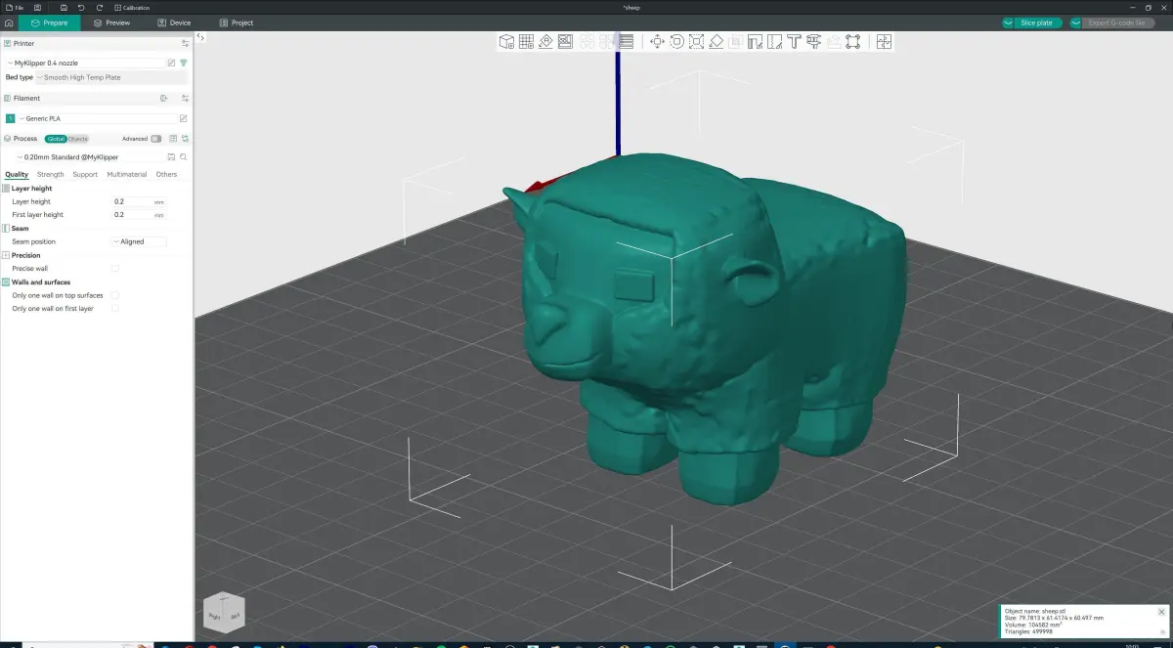Open the 0.20mm Standard @MyKlipper dropdown
The image size is (1173, 648).
(90, 156)
